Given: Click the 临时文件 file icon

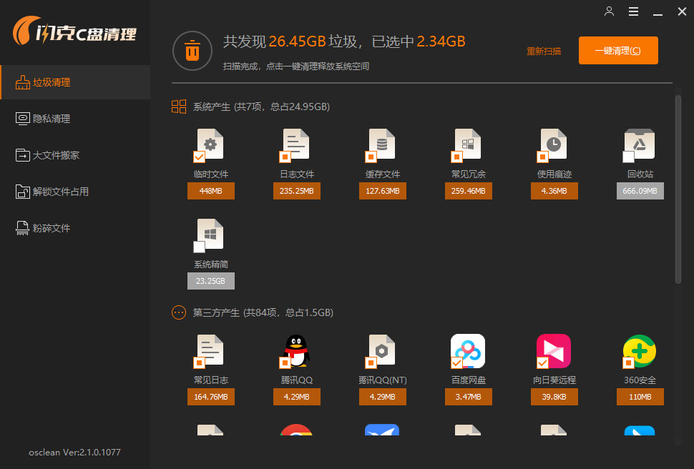Looking at the screenshot, I should click(x=210, y=144).
